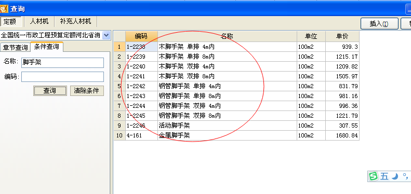411x194 pixels.
Task: Click price cell 1680.84
Action: [342, 135]
